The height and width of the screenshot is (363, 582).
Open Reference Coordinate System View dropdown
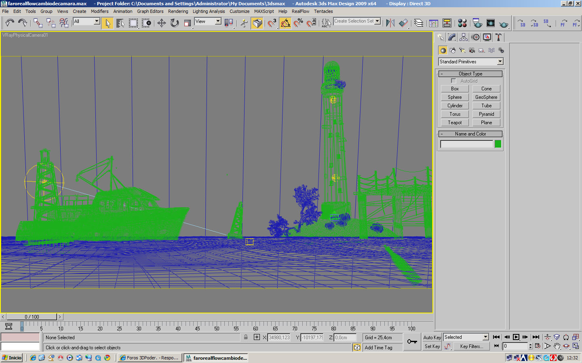(208, 21)
